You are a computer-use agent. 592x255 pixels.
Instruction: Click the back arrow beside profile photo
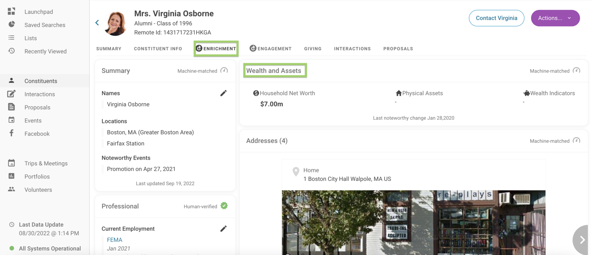(x=97, y=23)
